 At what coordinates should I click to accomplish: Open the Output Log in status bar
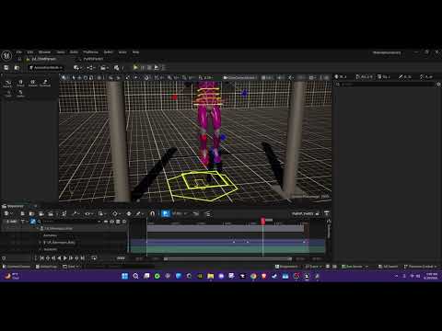point(46,267)
